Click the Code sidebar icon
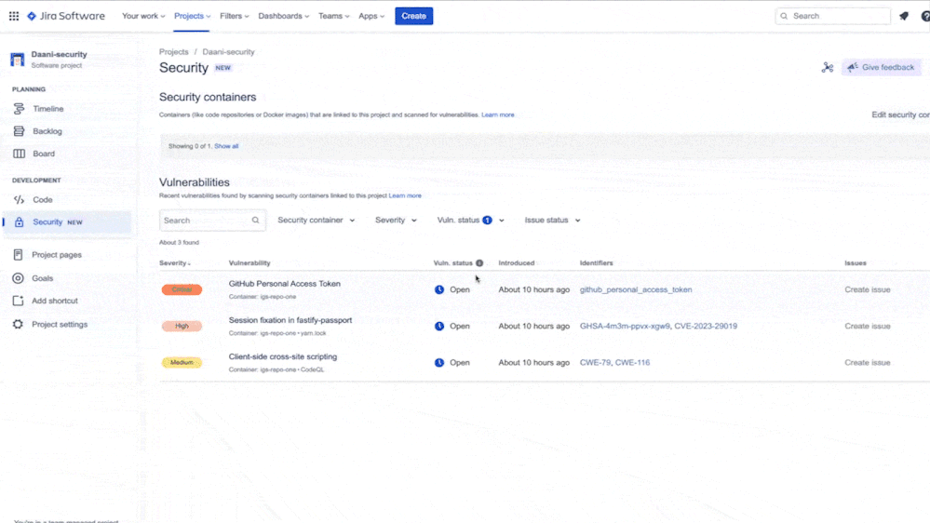 tap(19, 200)
